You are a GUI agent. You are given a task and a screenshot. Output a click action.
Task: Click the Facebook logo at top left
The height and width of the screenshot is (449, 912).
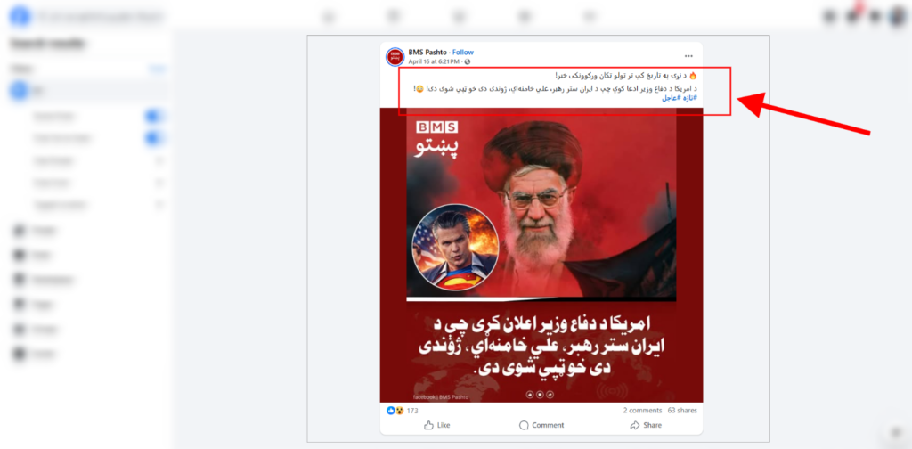click(x=20, y=16)
